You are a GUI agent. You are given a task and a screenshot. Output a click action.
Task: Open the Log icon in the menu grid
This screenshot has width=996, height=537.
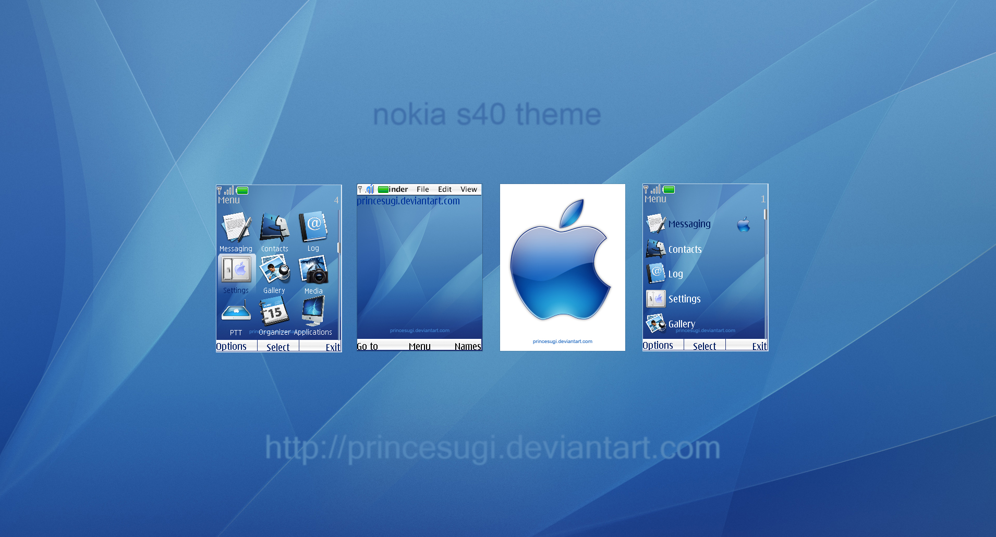pos(313,228)
